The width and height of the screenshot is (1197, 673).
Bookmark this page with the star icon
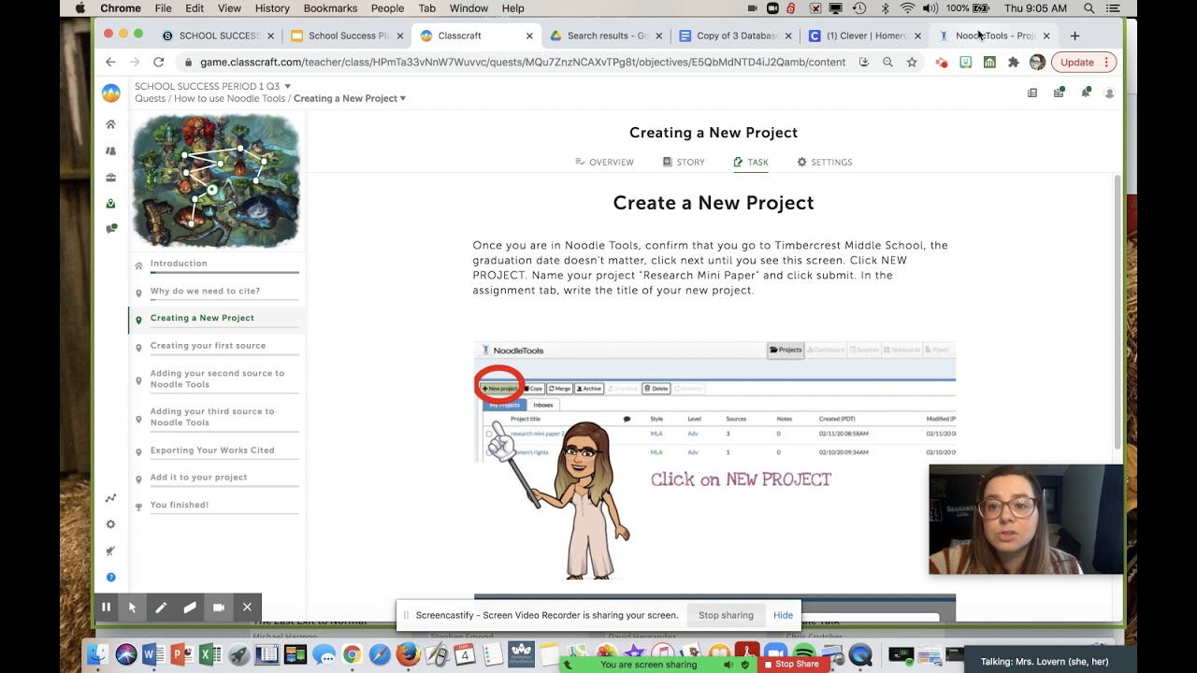912,63
